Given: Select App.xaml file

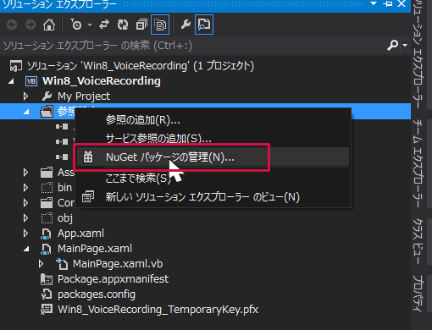Looking at the screenshot, I should click(80, 234).
